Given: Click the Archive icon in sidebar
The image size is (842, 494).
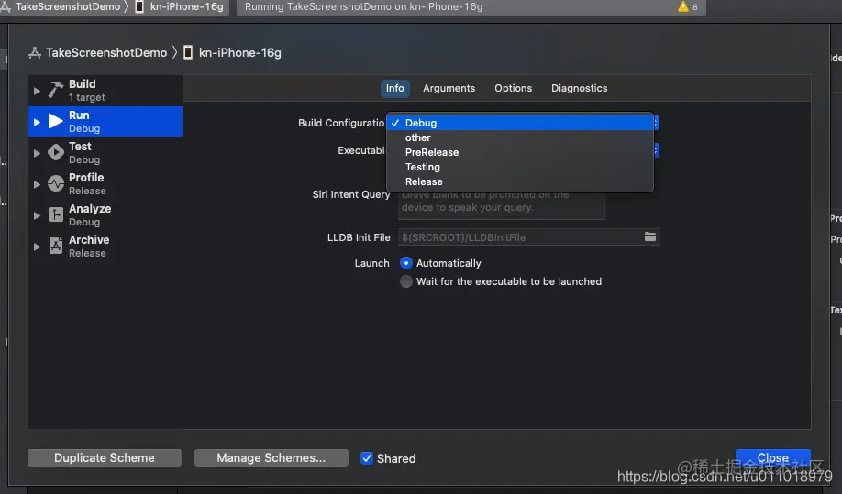Looking at the screenshot, I should pos(55,246).
